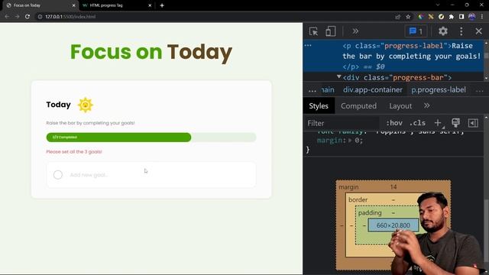The width and height of the screenshot is (489, 275).
Task: Open the Chrome three-dot menu
Action: click(x=482, y=17)
